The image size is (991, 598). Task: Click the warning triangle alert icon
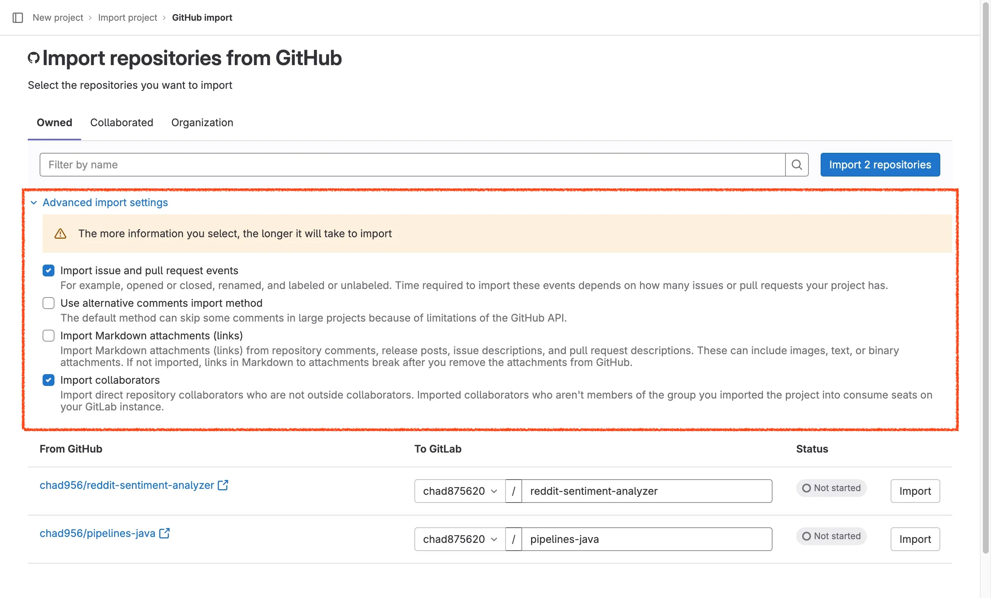coord(60,234)
